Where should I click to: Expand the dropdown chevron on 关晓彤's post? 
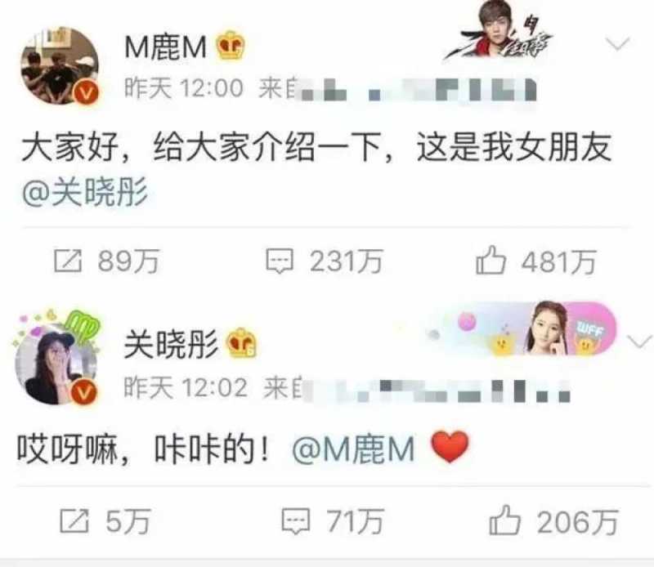(640, 342)
